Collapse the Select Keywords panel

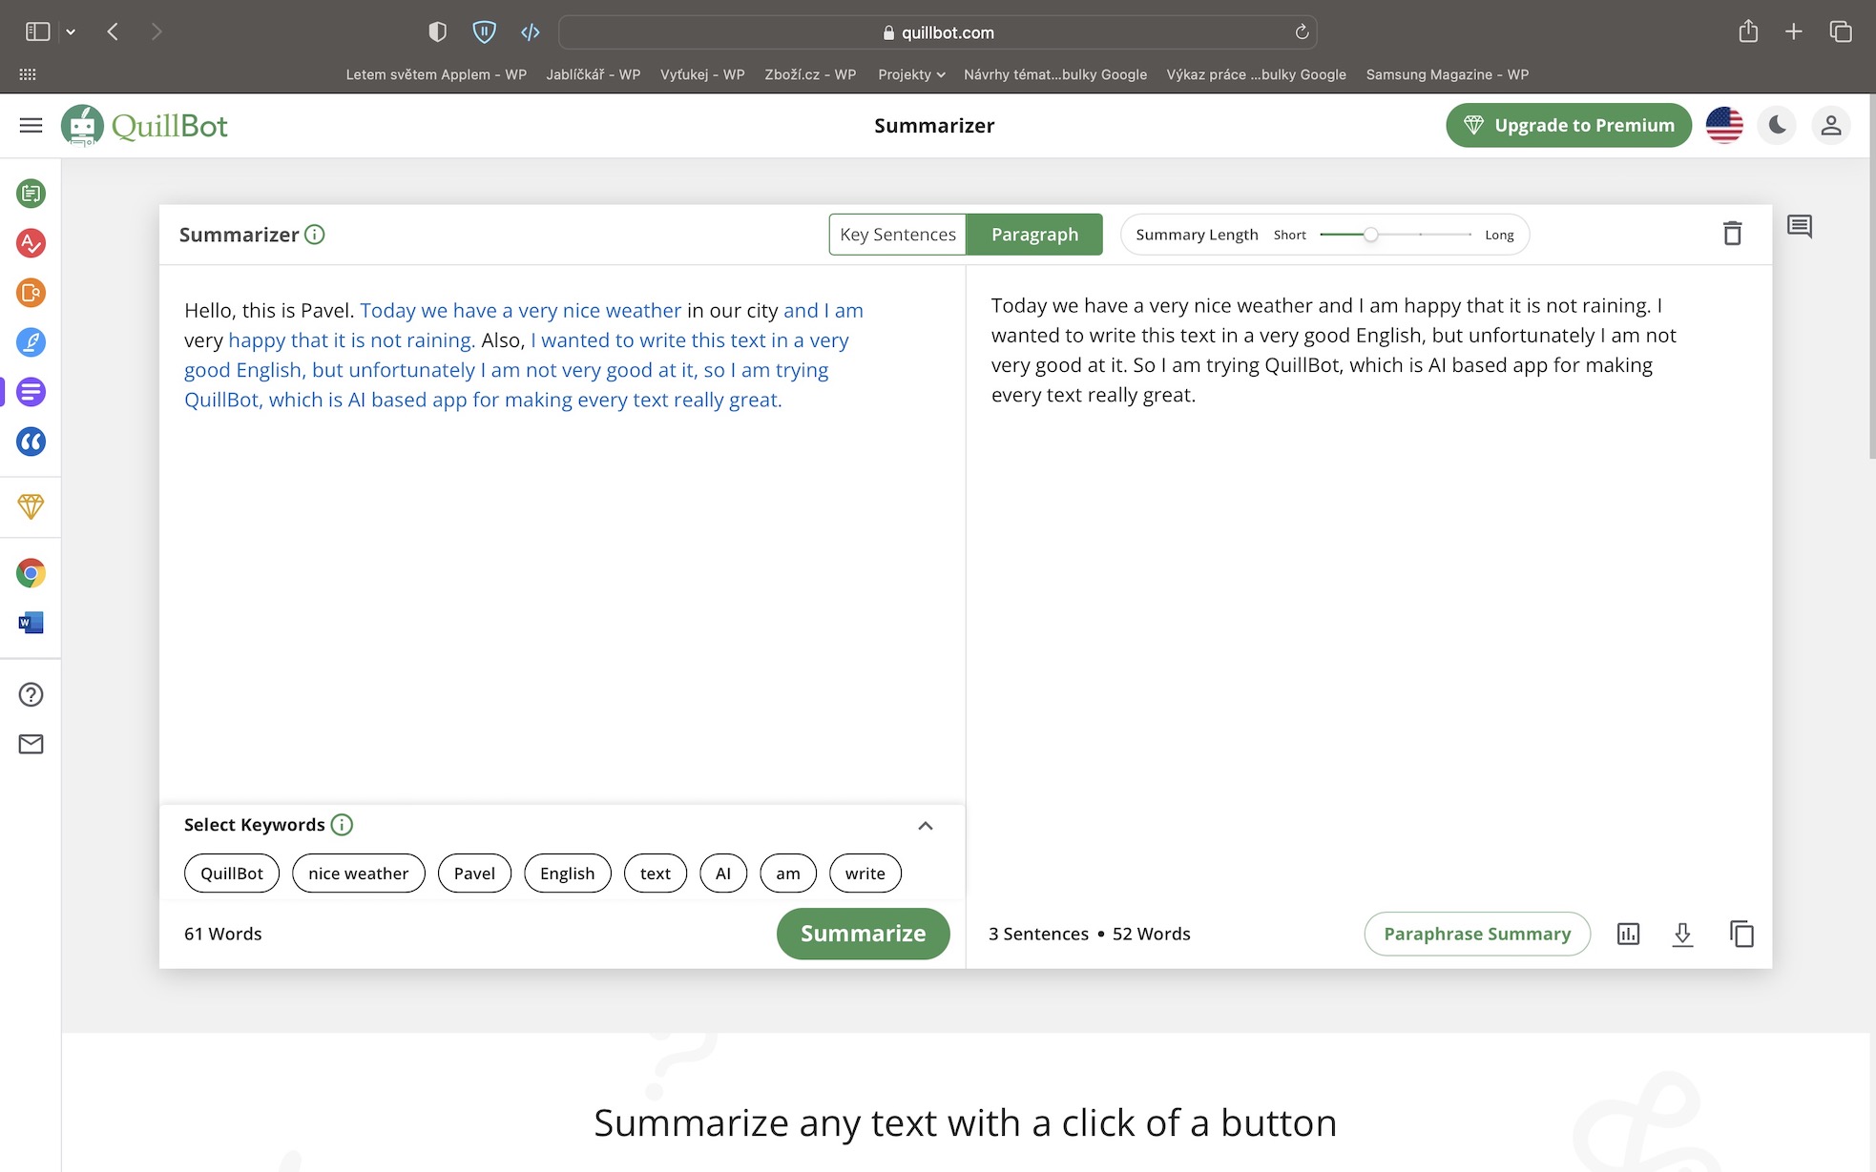pos(925,826)
